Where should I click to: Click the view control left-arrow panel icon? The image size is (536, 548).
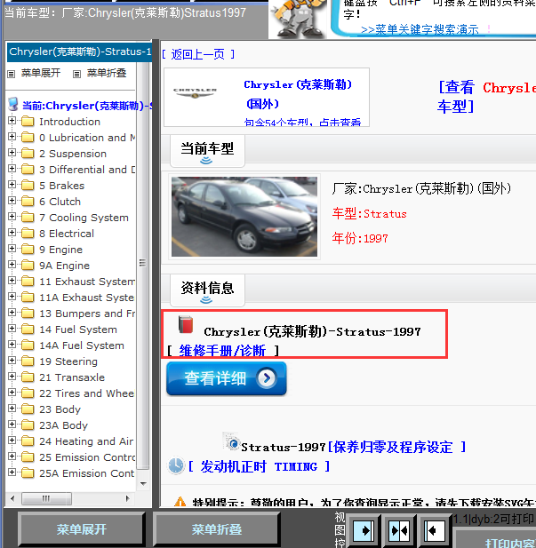434,530
